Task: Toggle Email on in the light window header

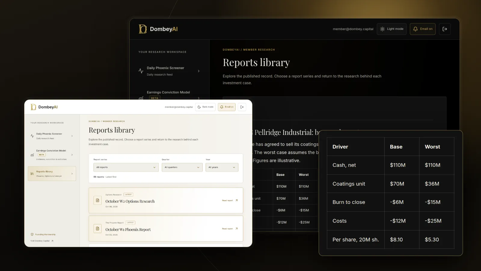Action: coord(227,107)
